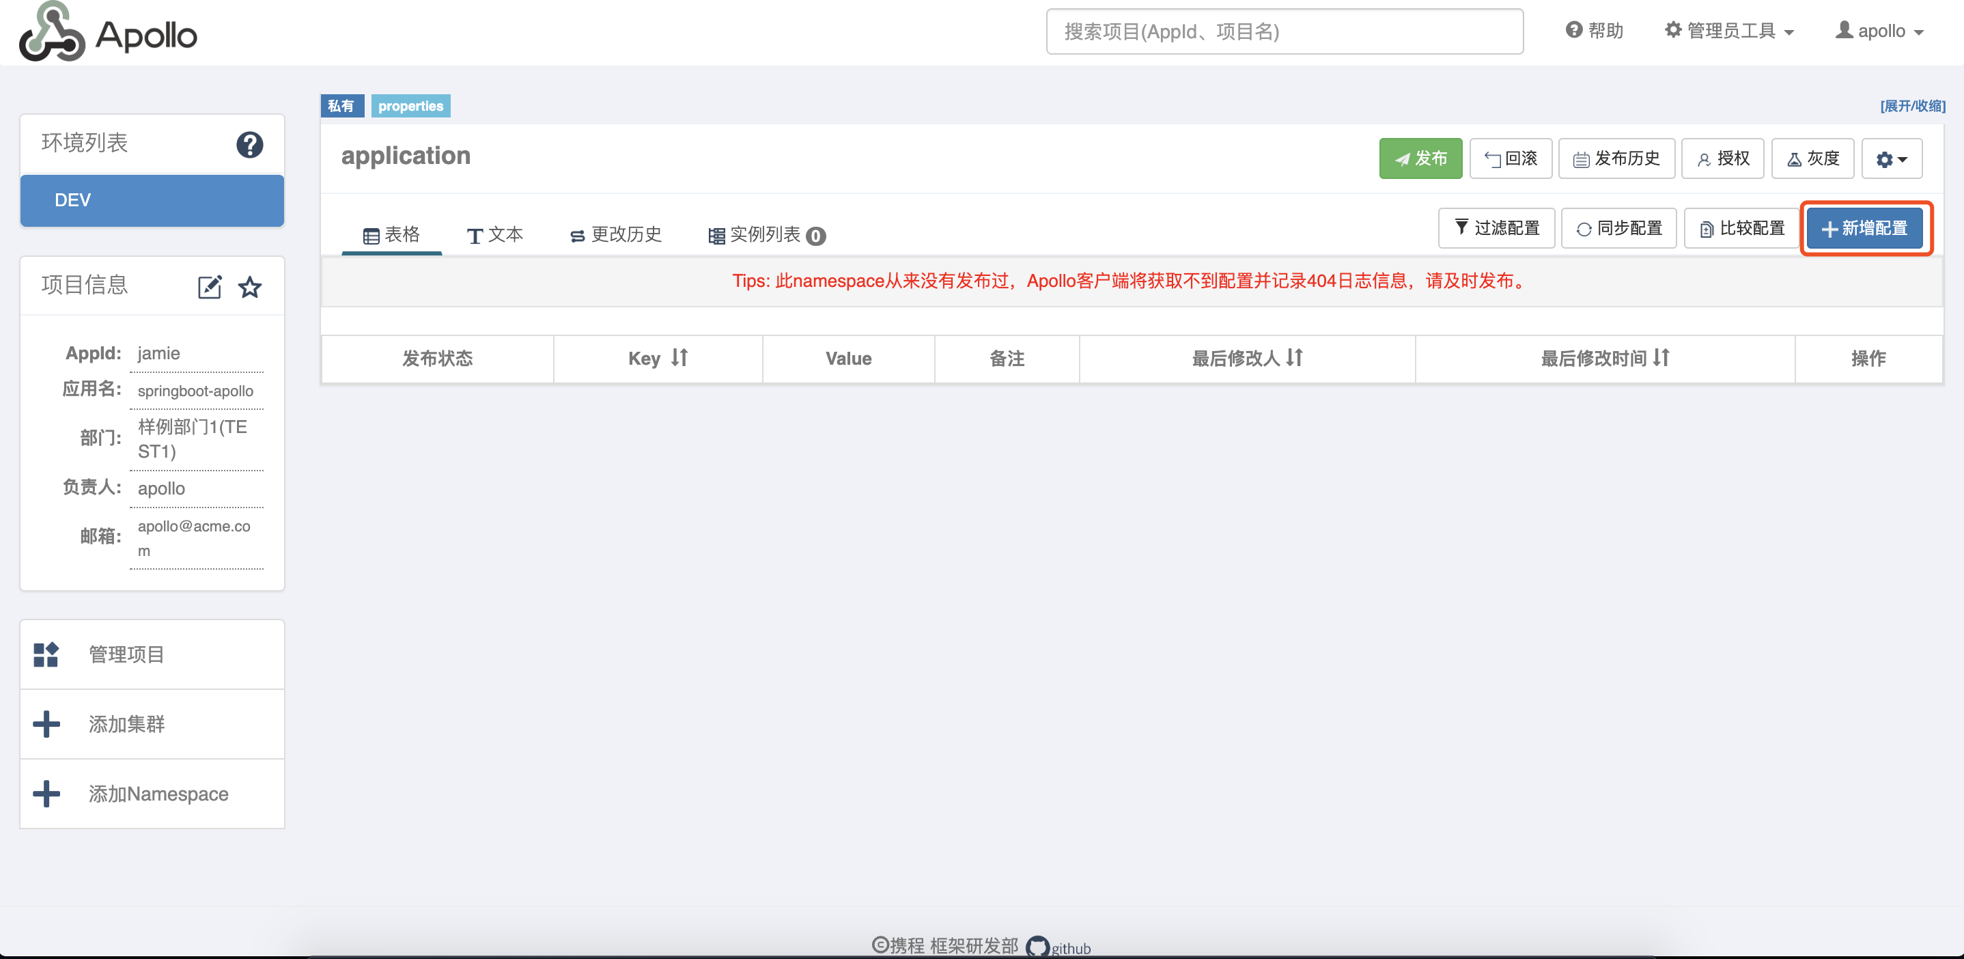The width and height of the screenshot is (1964, 959).
Task: Open the 管理员工具 dropdown
Action: point(1728,31)
